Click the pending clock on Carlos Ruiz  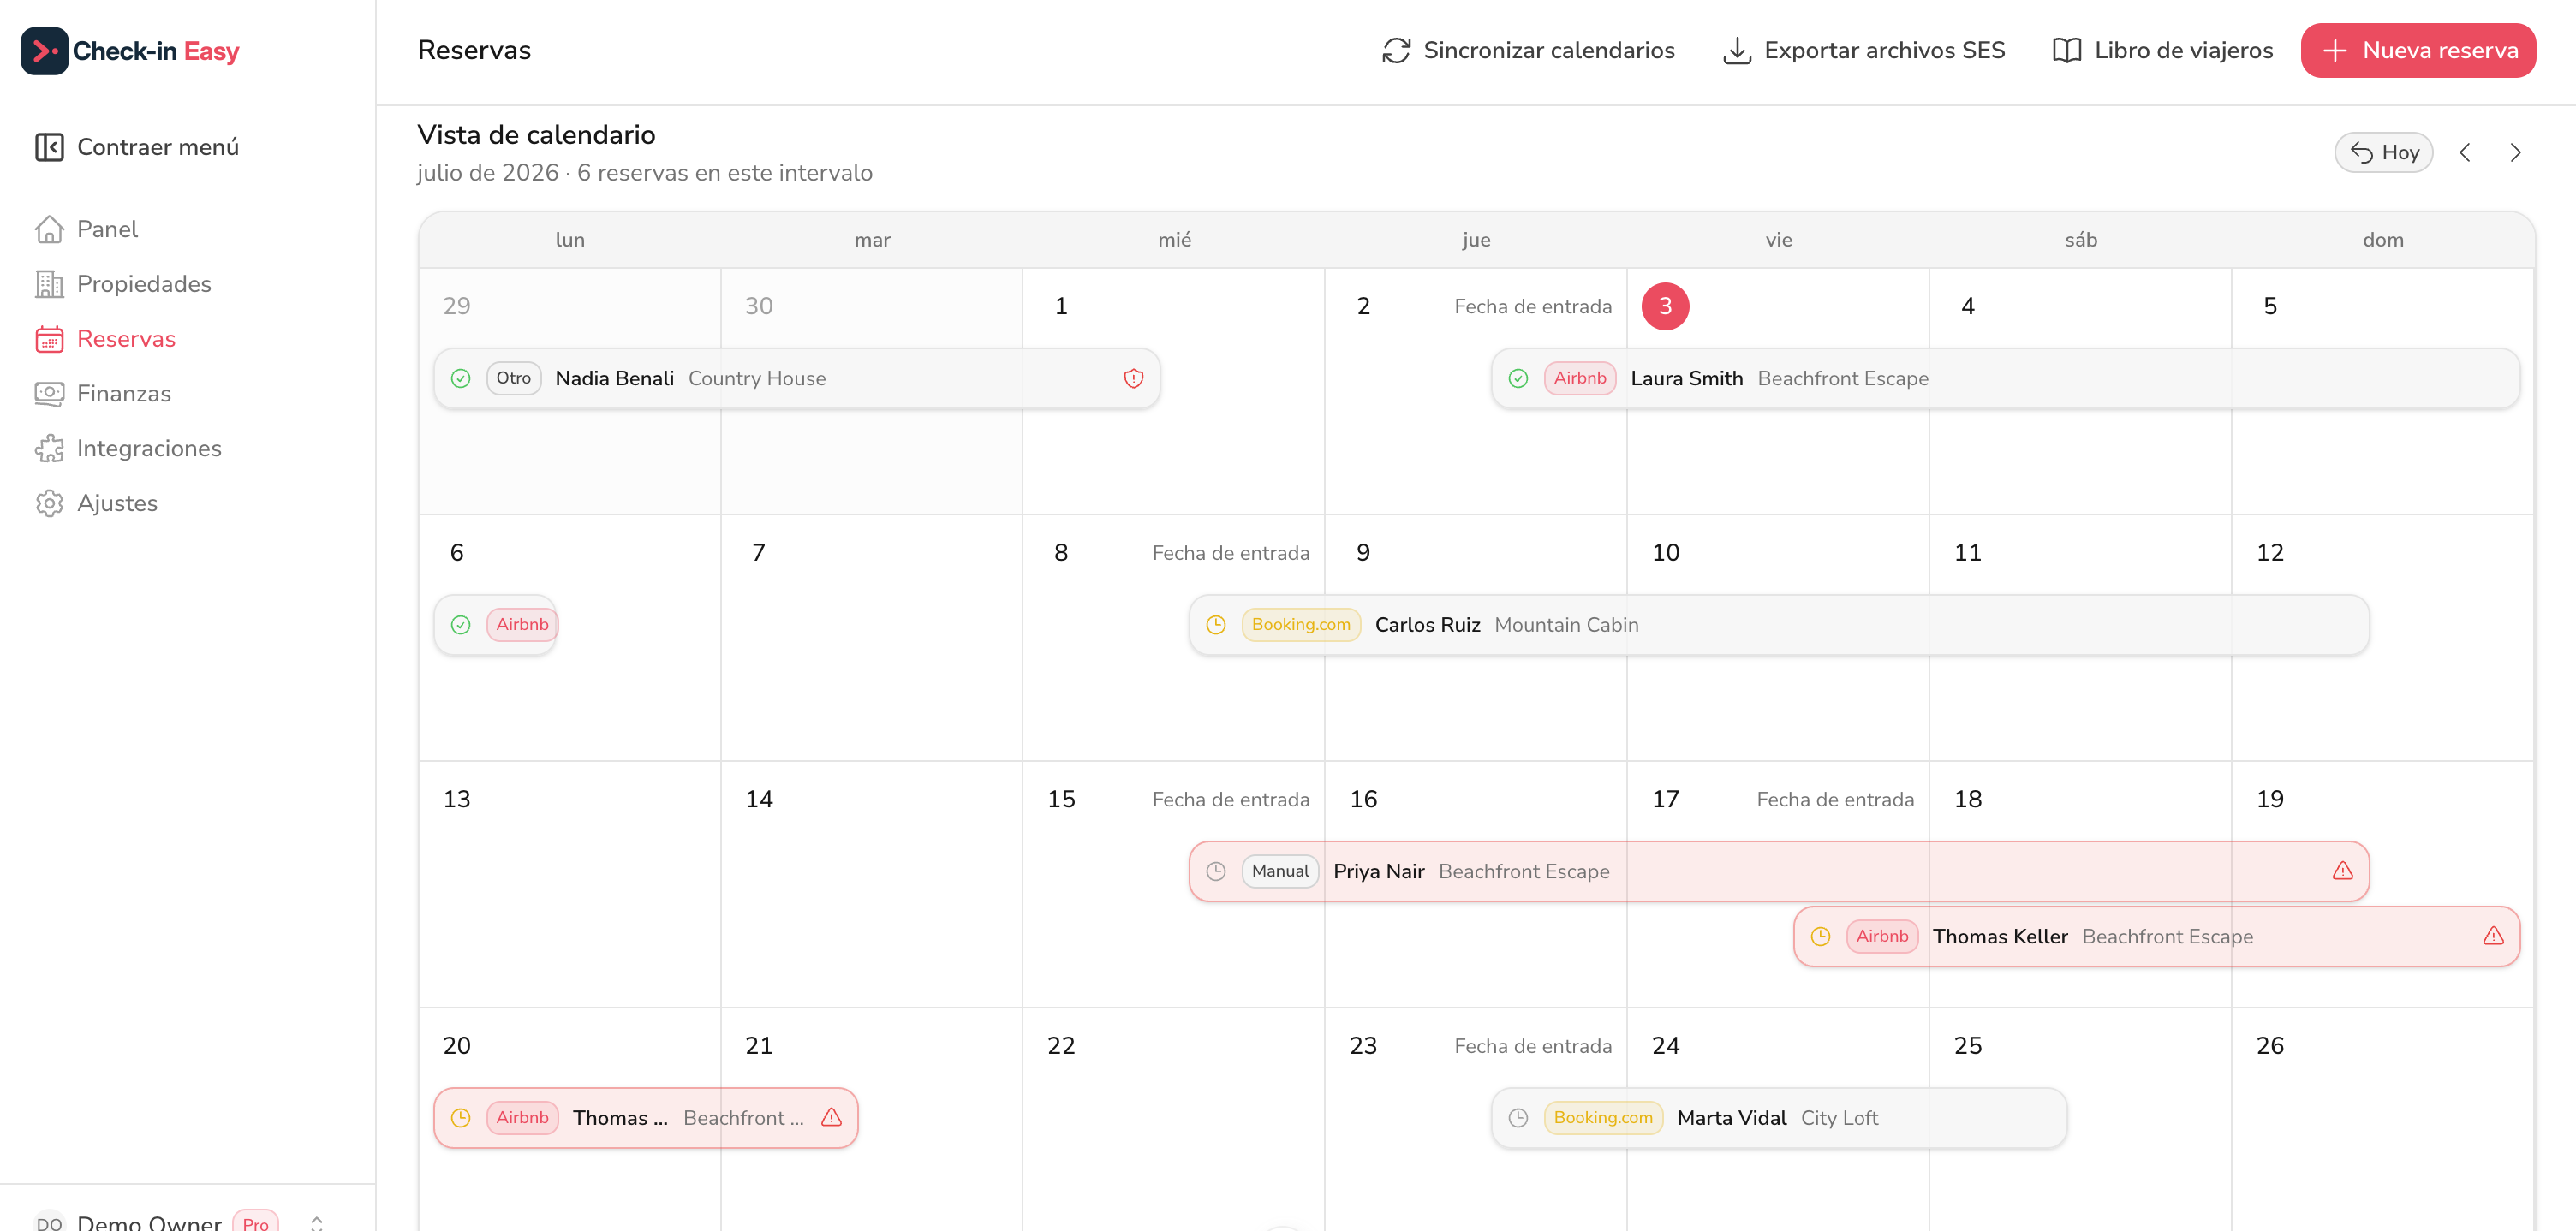[x=1216, y=625]
